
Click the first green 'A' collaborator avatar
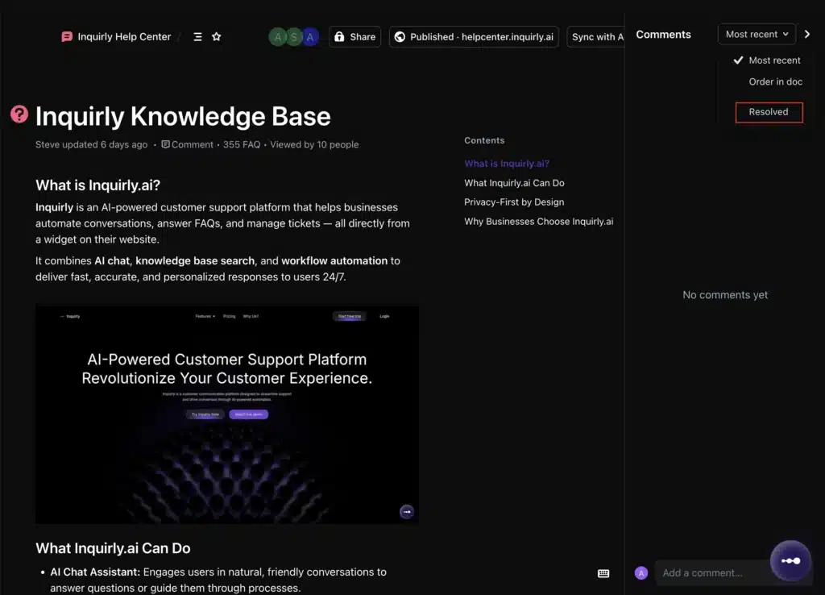pos(278,37)
